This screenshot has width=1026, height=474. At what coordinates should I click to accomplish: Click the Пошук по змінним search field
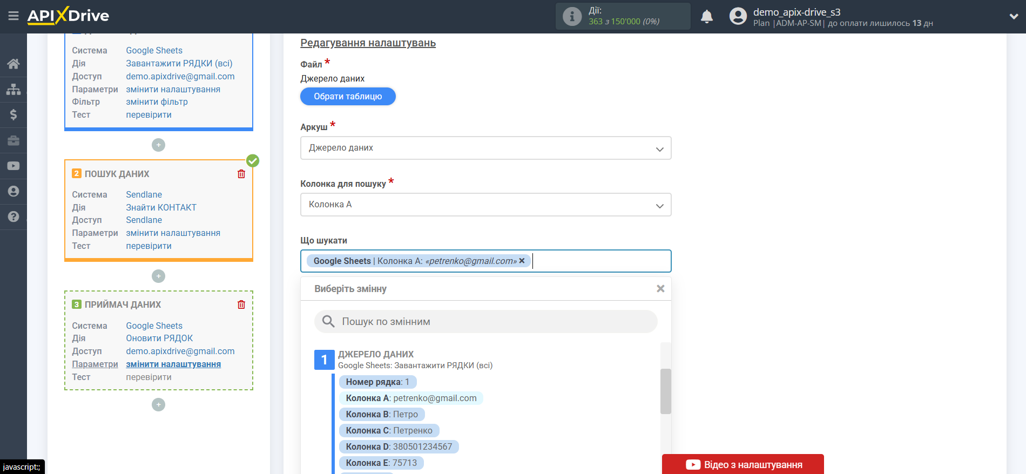pos(485,322)
